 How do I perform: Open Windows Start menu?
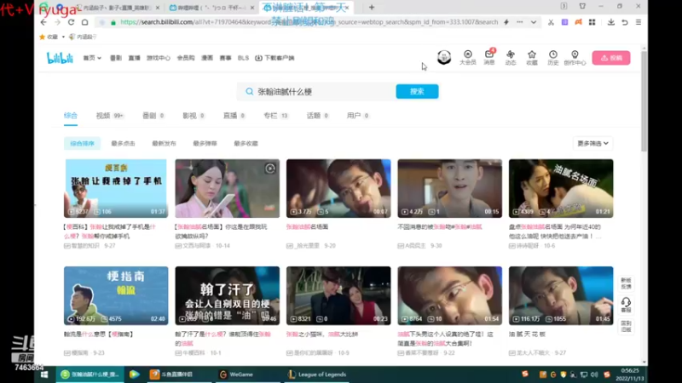pyautogui.click(x=44, y=374)
